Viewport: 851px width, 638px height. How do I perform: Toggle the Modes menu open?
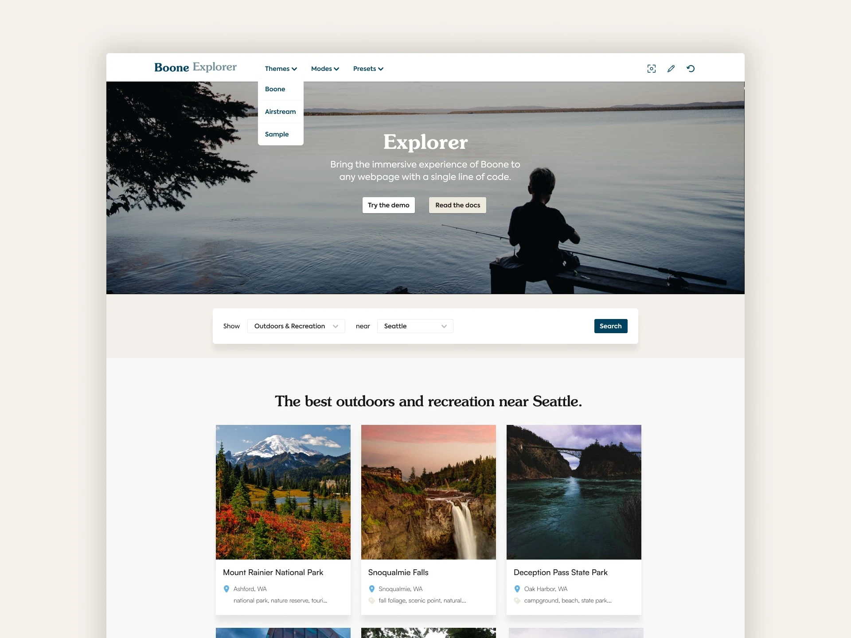point(324,68)
